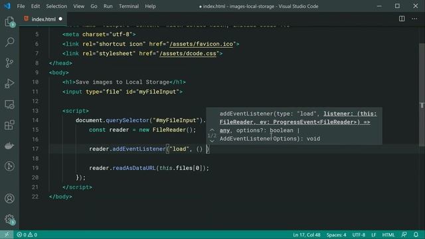Open the Docker view
This screenshot has height=239, width=425.
(9, 146)
